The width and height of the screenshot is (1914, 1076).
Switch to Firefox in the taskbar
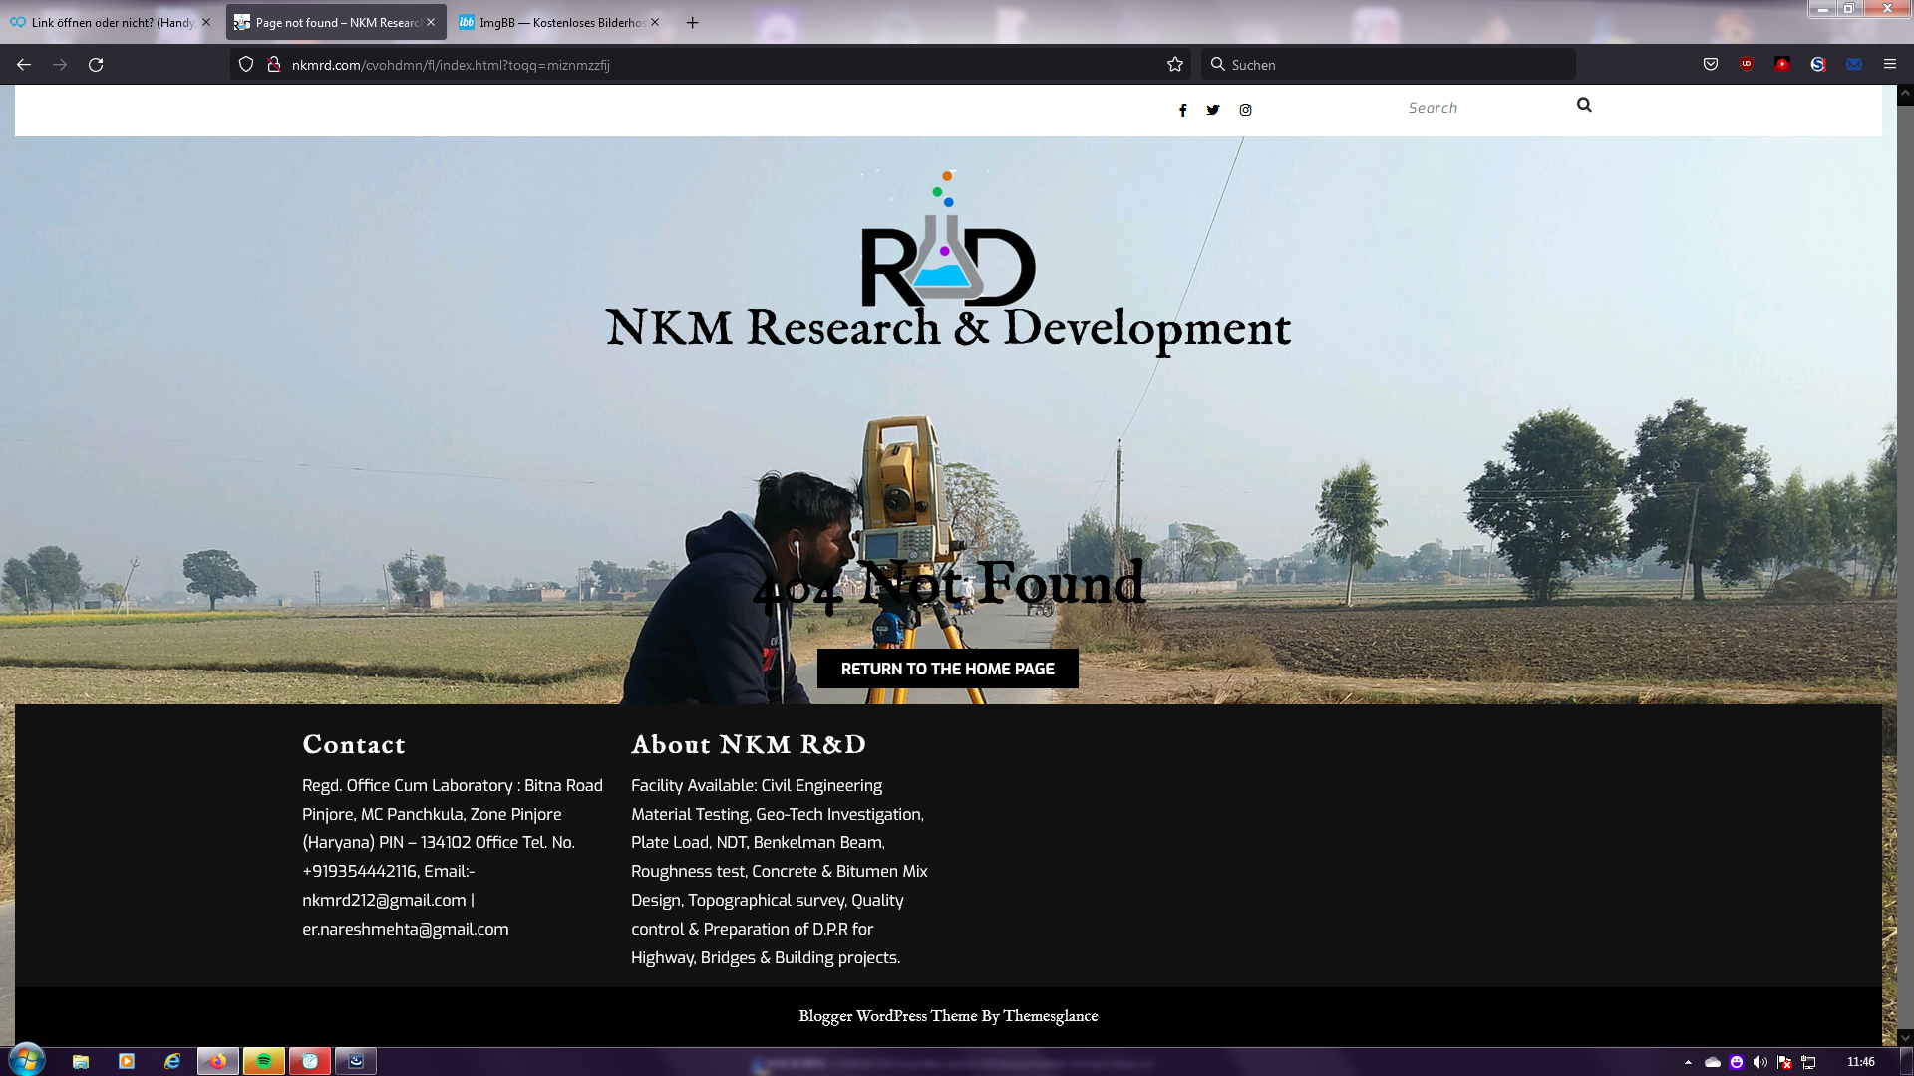[218, 1061]
